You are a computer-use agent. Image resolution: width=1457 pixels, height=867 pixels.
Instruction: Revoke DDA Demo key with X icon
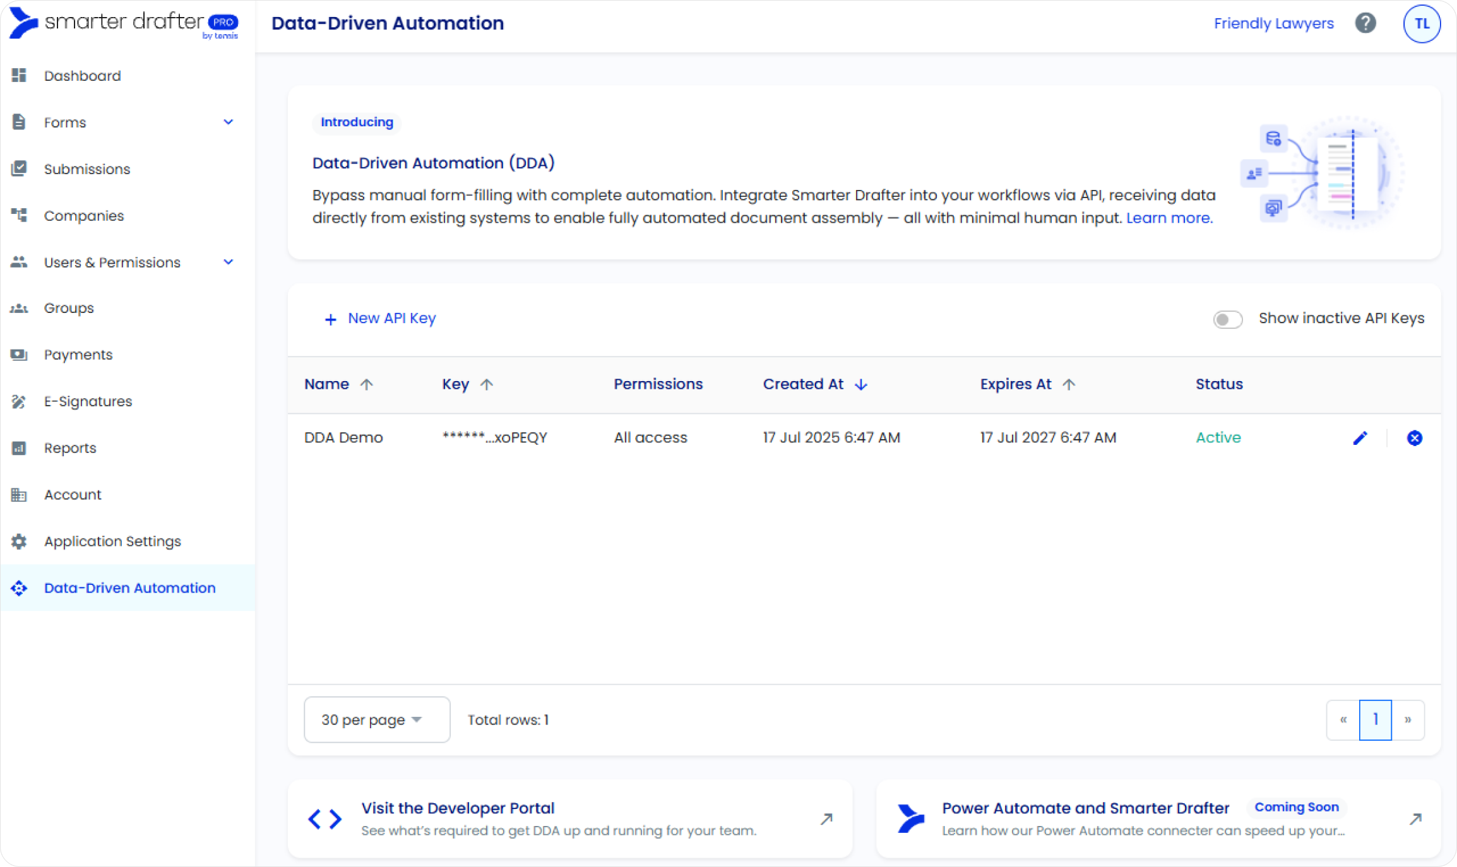click(x=1415, y=438)
